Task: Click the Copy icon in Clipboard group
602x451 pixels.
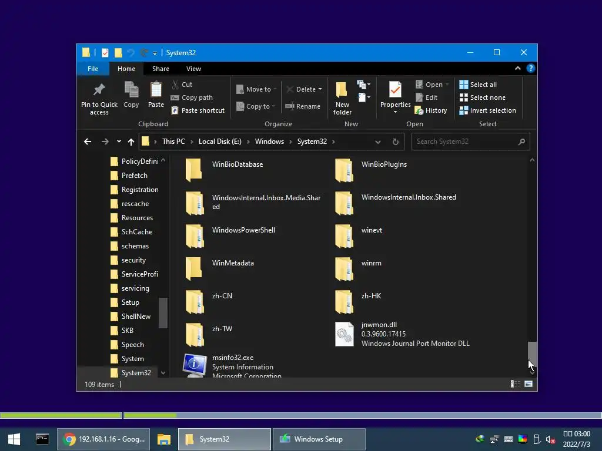Action: coord(131,90)
